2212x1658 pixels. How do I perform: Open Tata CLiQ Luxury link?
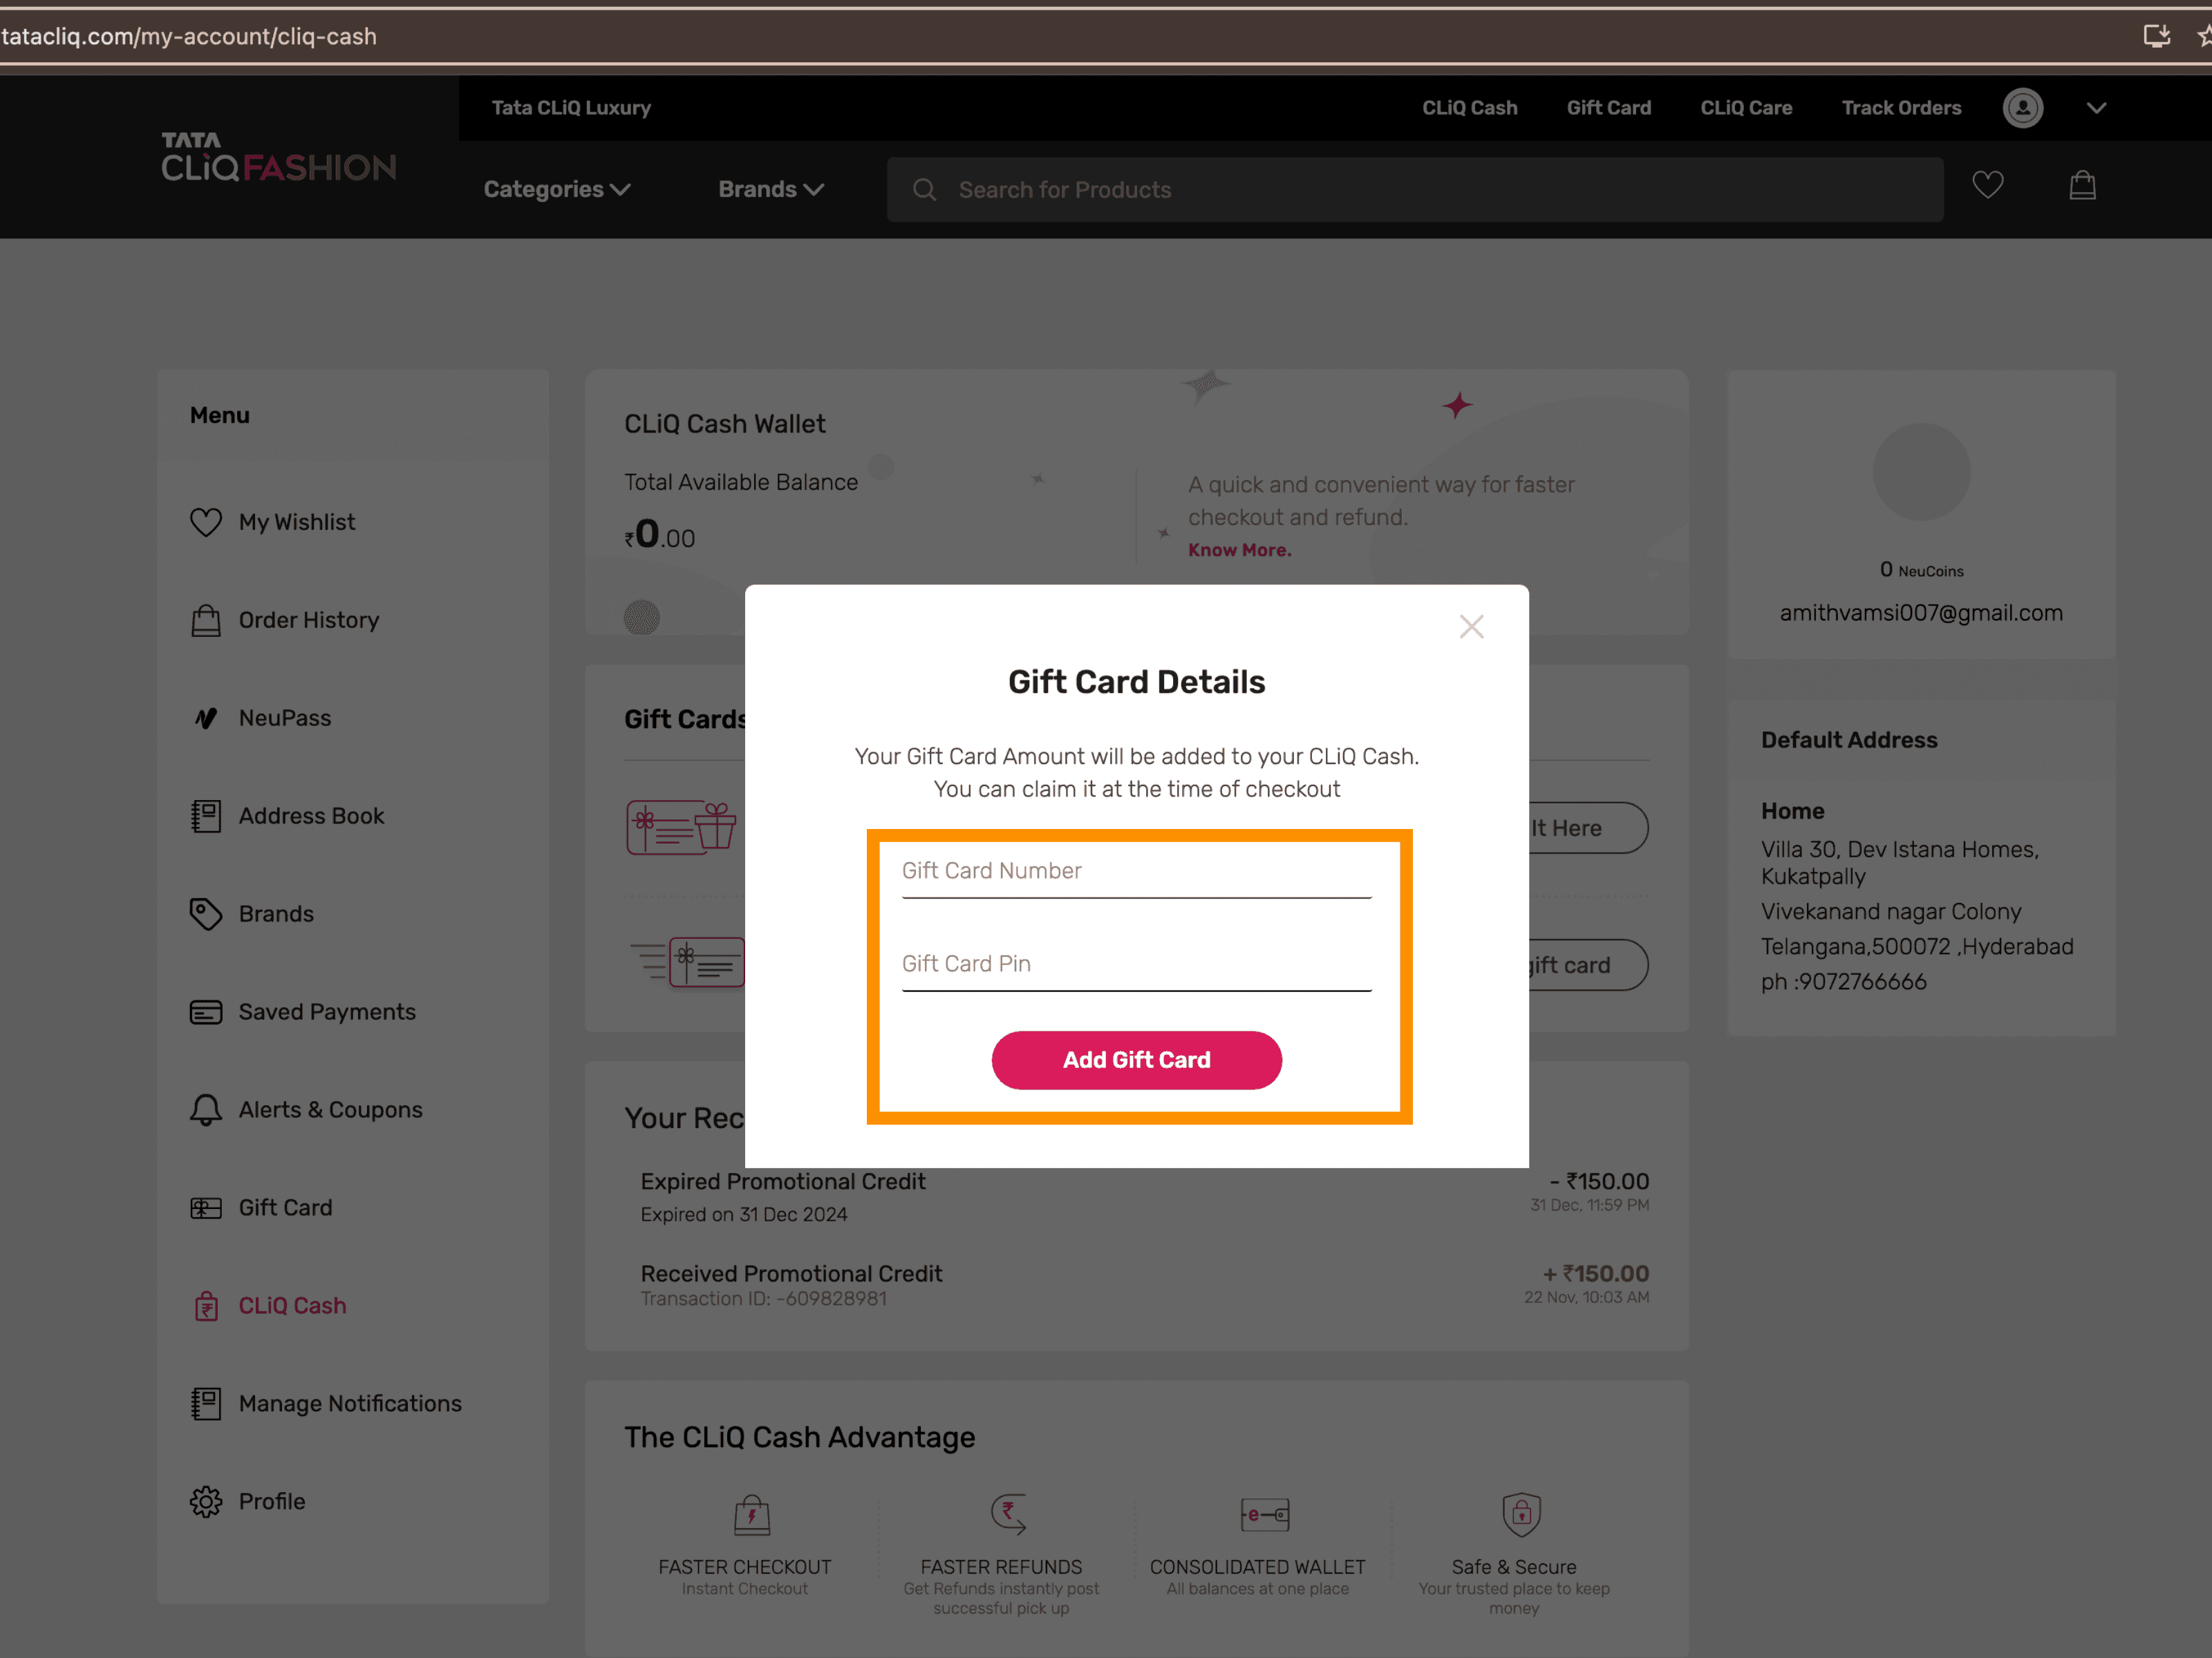click(571, 108)
